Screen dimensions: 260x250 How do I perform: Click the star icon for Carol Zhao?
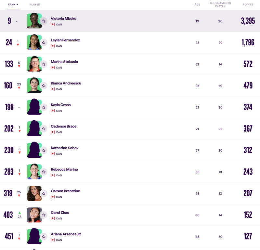click(44, 215)
